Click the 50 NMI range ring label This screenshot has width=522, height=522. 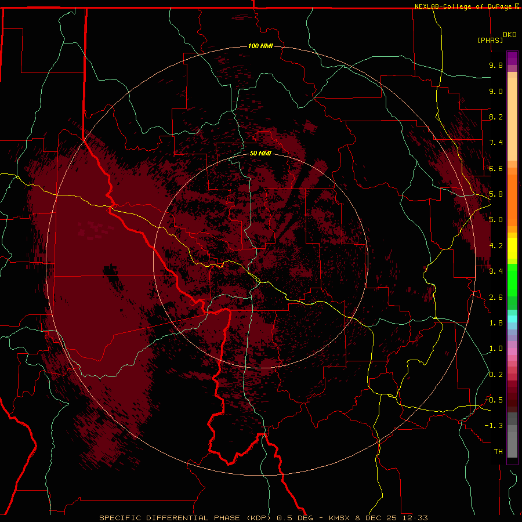(260, 154)
